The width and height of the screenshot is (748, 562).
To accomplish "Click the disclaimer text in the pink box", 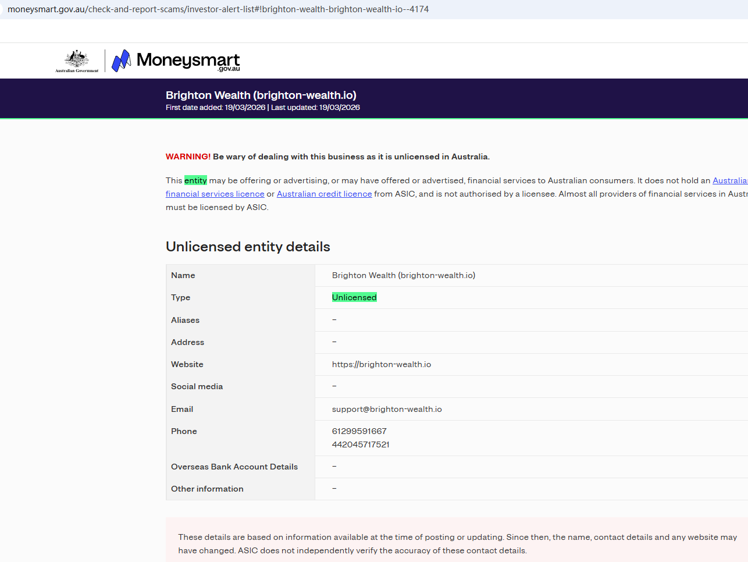I will (457, 544).
